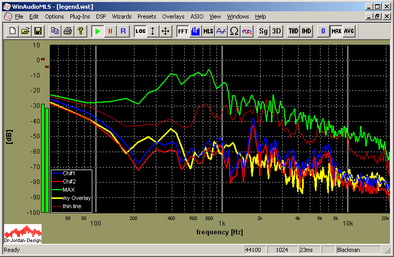394x257 pixels.
Task: Expand the Presets menu
Action: [x=147, y=16]
